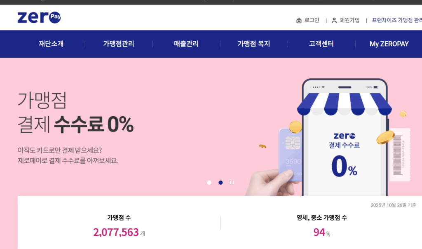The width and height of the screenshot is (422, 249).
Task: Open the 가맹점관리 menu
Action: (119, 44)
